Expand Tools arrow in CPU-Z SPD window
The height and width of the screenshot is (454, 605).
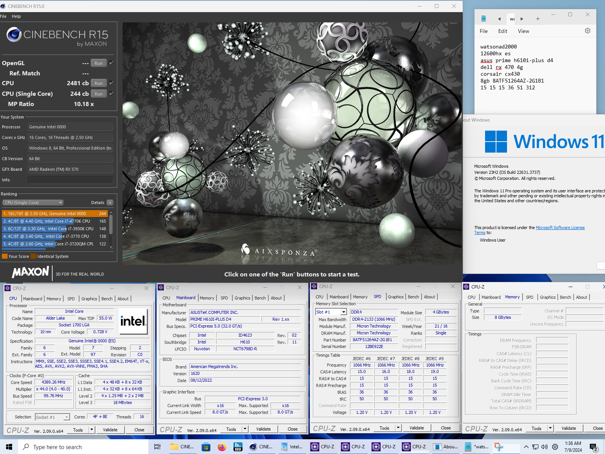coord(398,428)
